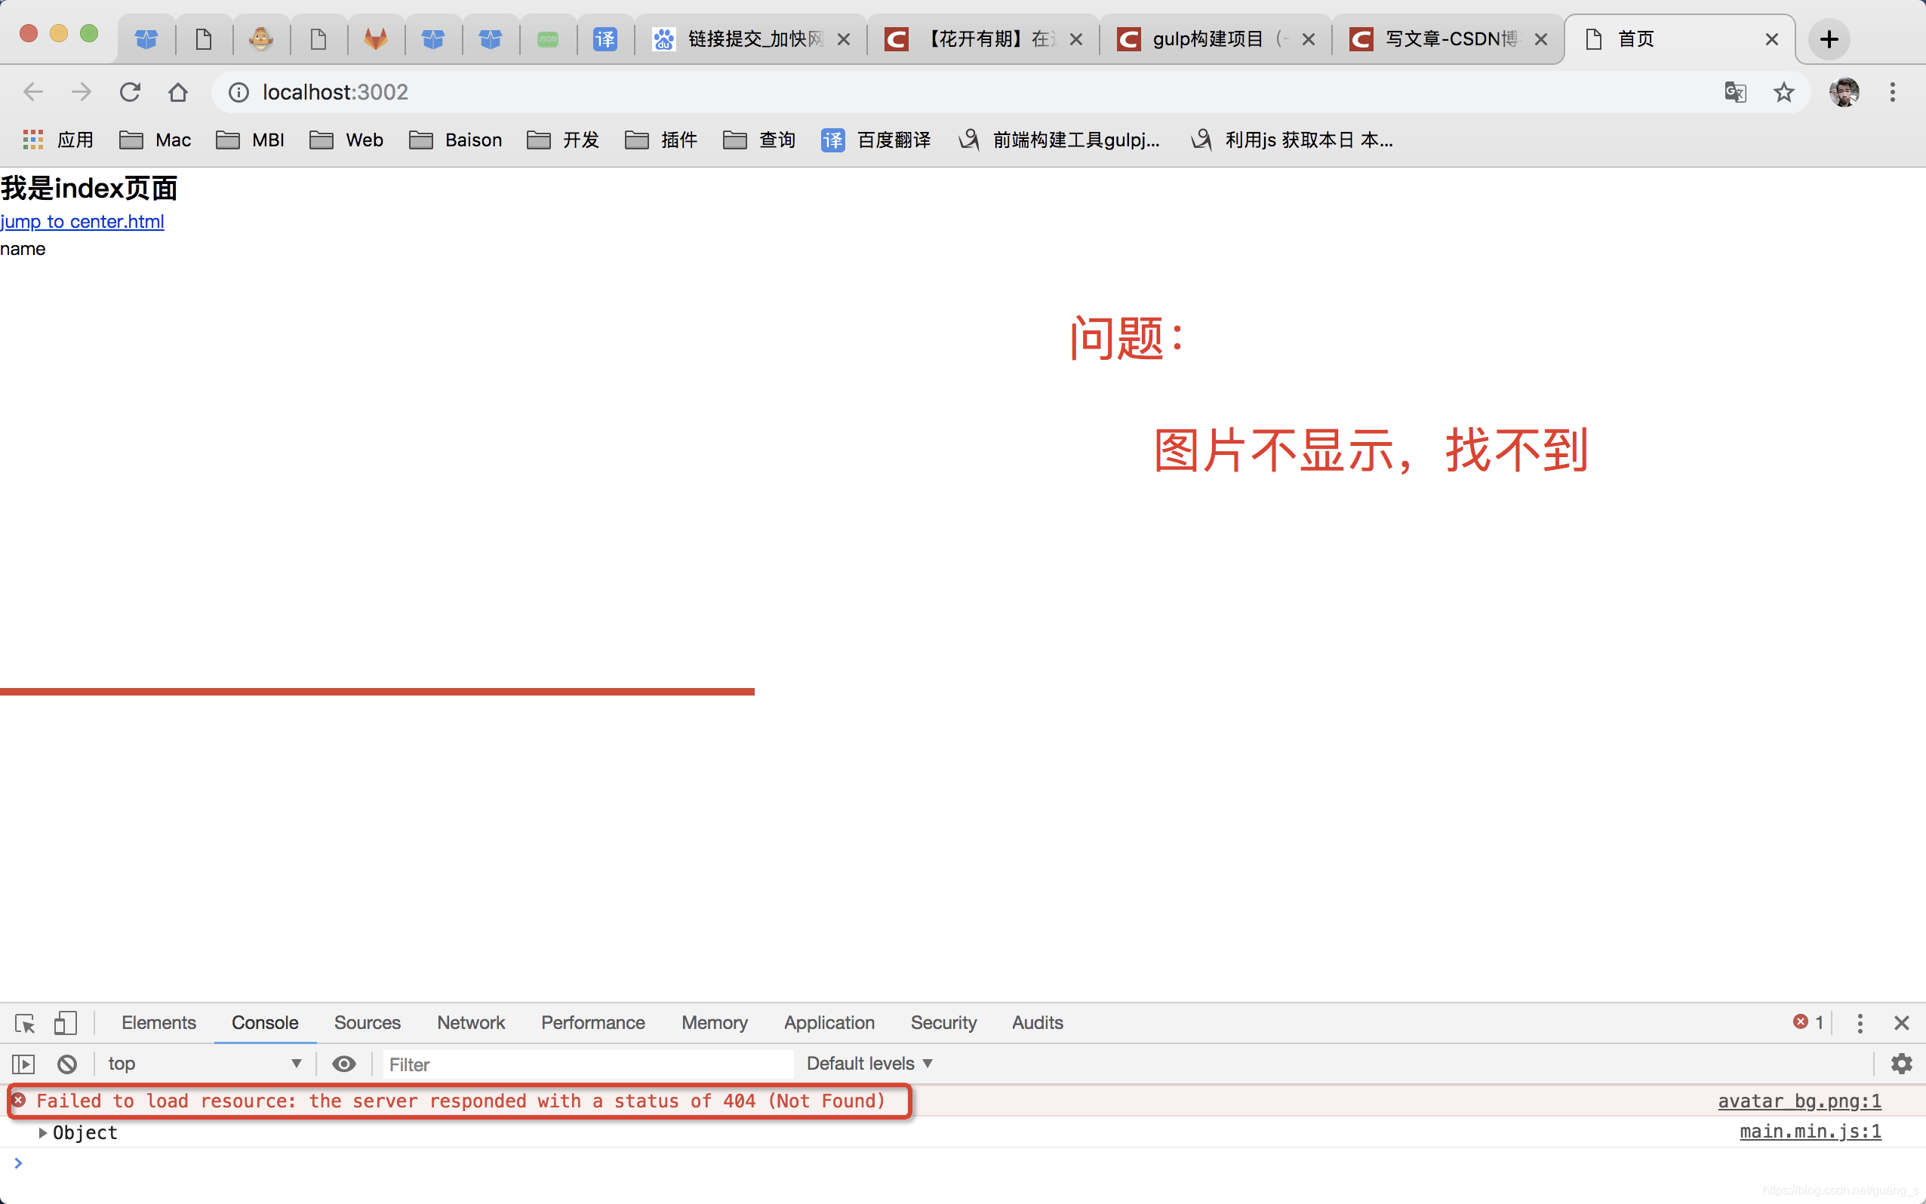Select the Baidu Translate toolbar icon
Screen dimensions: 1926x1204
(x=834, y=139)
